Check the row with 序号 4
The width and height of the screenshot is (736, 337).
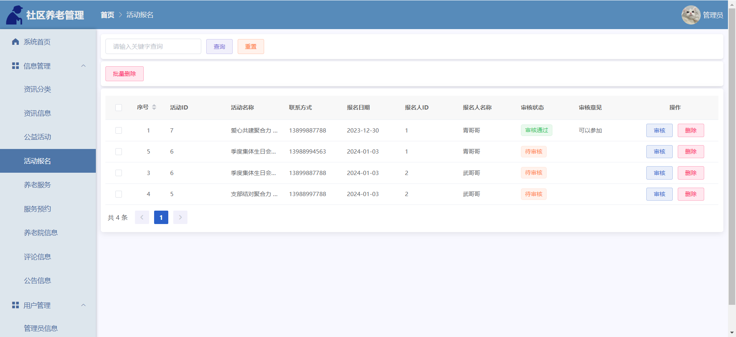click(x=119, y=194)
